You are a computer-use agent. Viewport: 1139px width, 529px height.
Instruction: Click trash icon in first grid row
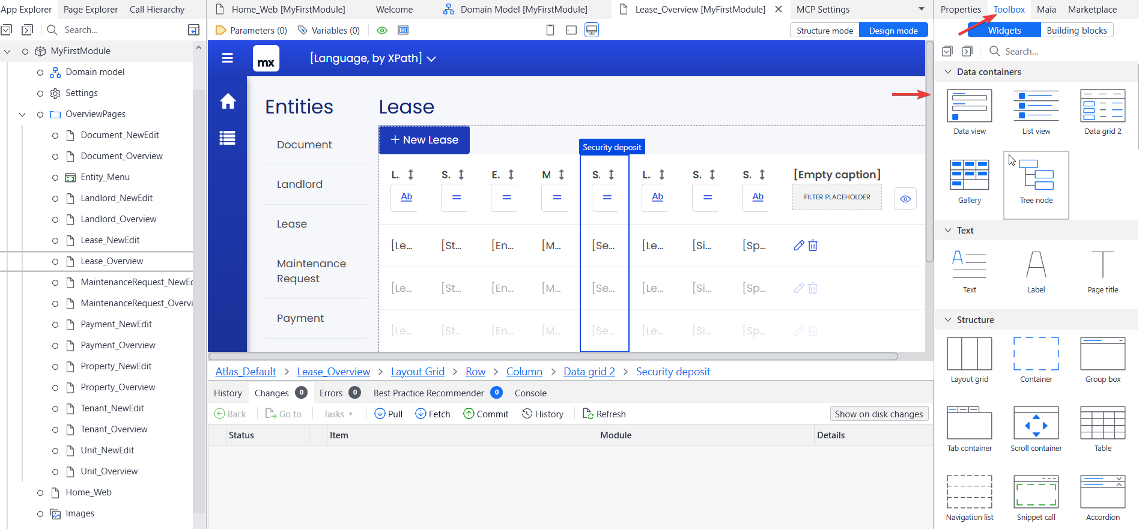point(813,245)
